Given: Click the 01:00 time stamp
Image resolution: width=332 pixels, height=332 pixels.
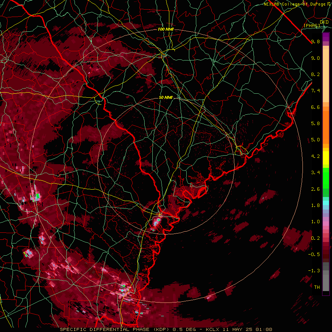Looking at the screenshot, I should point(264,329).
